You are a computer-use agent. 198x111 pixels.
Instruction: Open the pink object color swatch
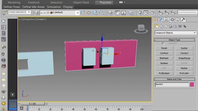[192, 84]
